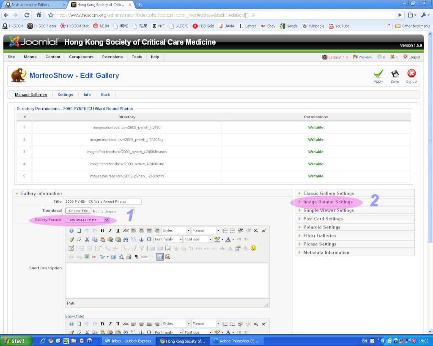Click inside the Short Description text area

click(x=167, y=281)
